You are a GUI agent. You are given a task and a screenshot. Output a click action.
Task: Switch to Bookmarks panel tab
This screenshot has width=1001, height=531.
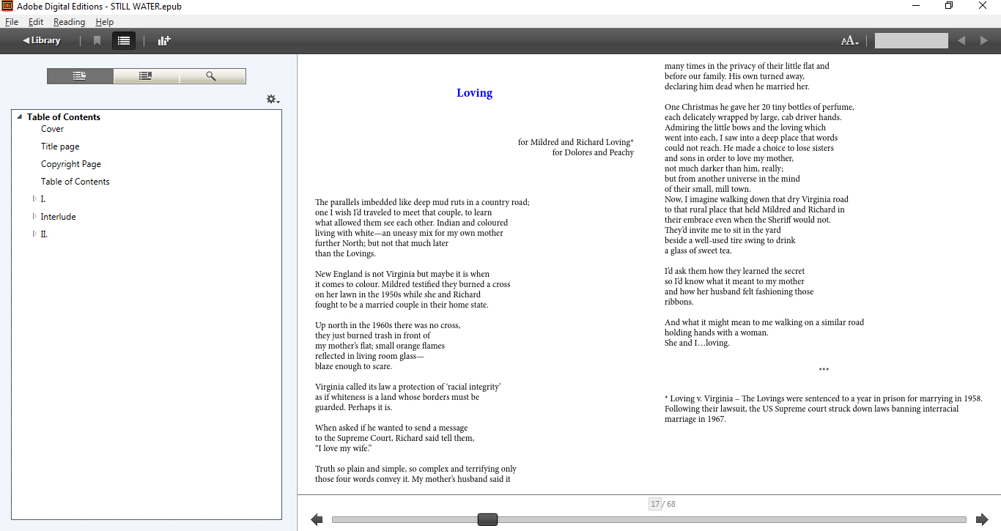[x=146, y=76]
